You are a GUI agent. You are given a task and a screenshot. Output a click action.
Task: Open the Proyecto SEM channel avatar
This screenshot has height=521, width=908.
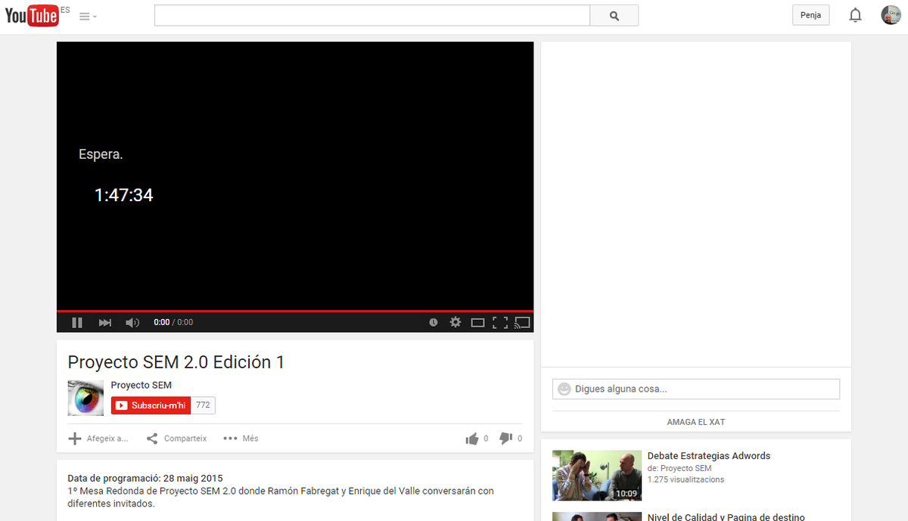[x=86, y=398]
